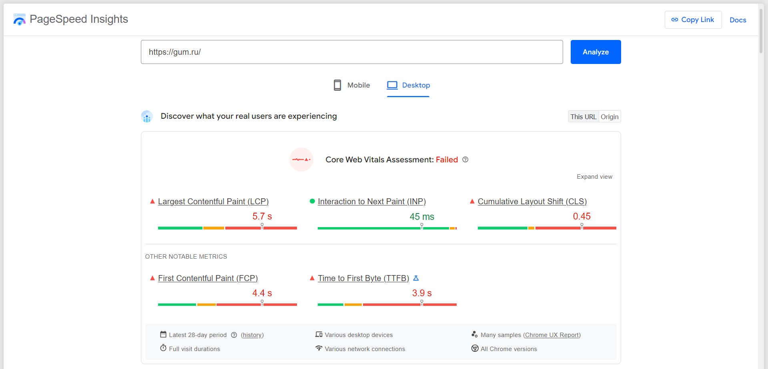The width and height of the screenshot is (768, 369).
Task: Click the real users experience chart icon
Action: click(x=147, y=116)
